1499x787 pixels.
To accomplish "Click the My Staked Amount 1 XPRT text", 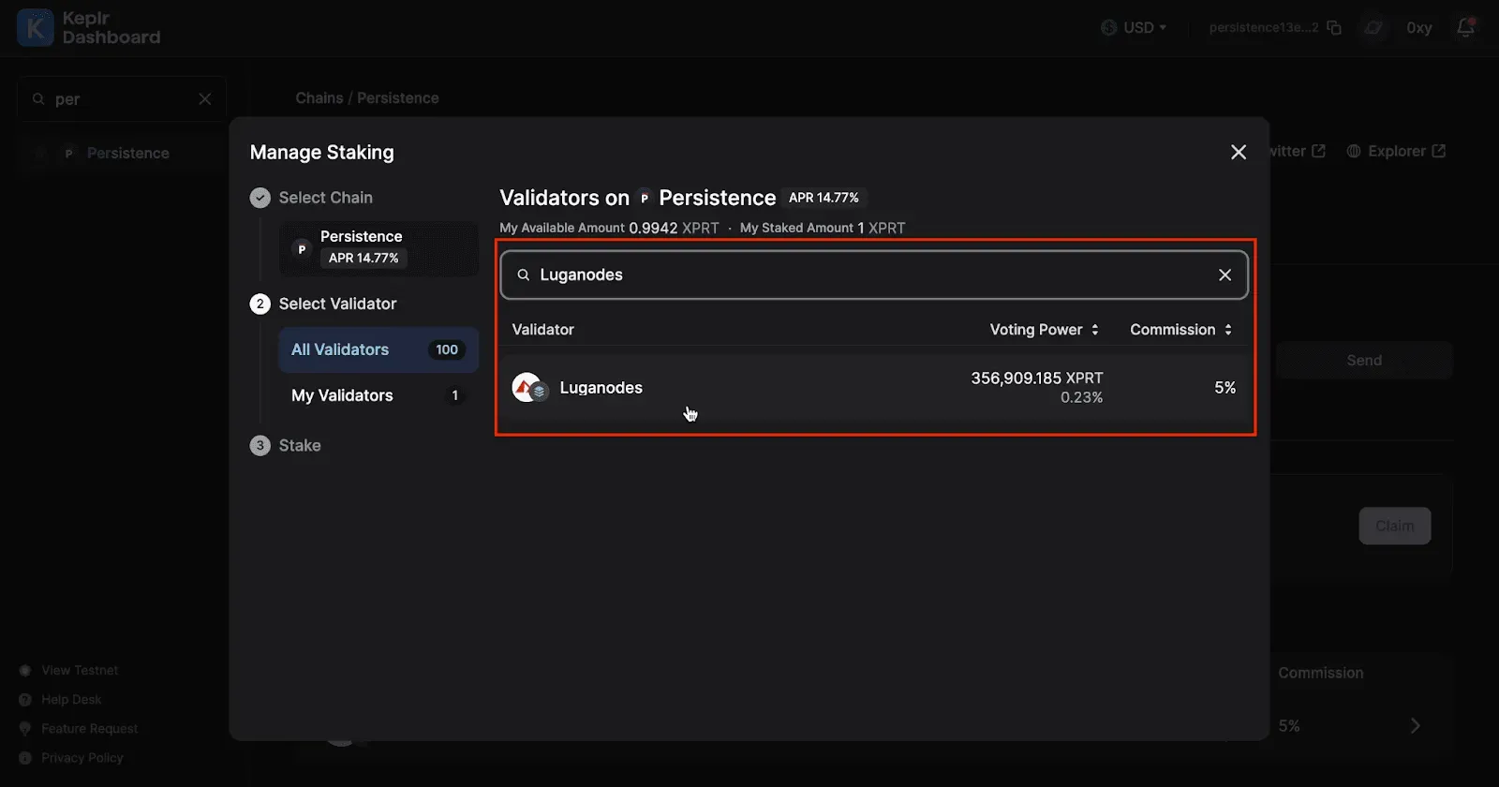I will point(823,228).
